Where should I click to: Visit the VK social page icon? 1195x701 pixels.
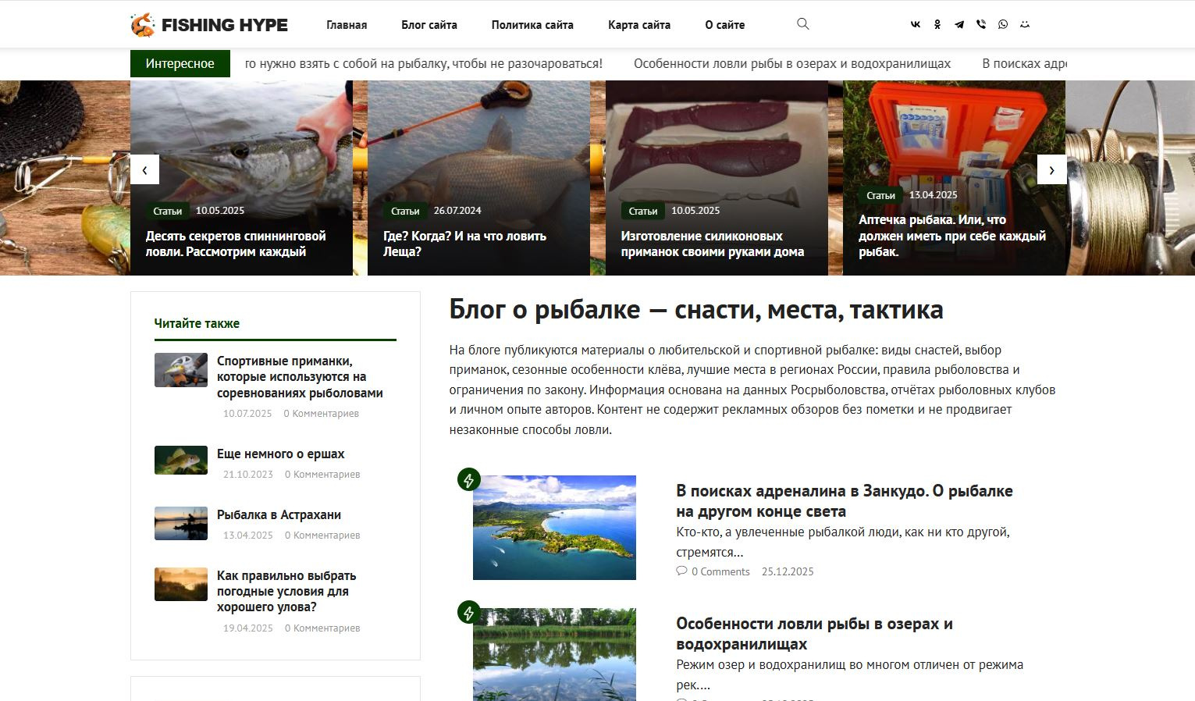pos(916,24)
